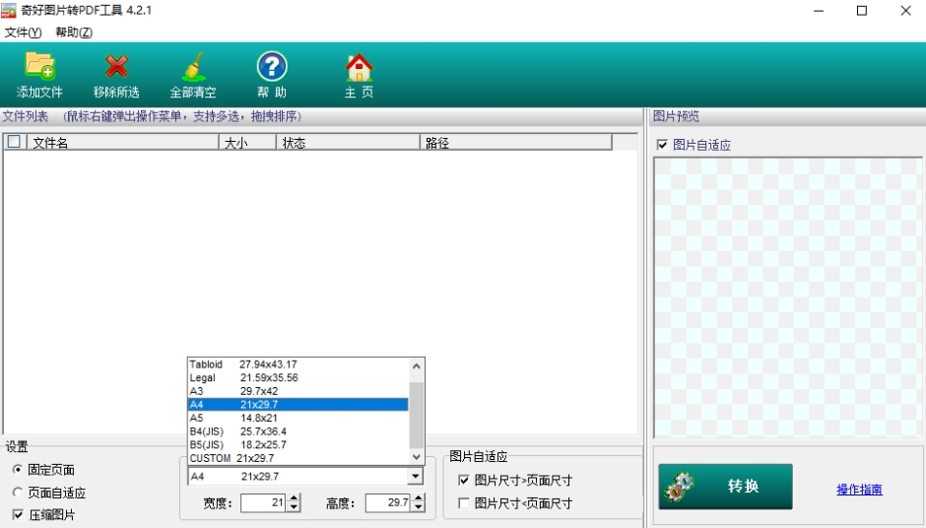Click the 主页 house icon

(x=359, y=67)
